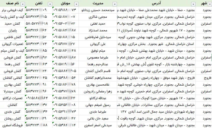Select cell عبدالرحیم رهنما
212x128 pixels.
[98, 64]
